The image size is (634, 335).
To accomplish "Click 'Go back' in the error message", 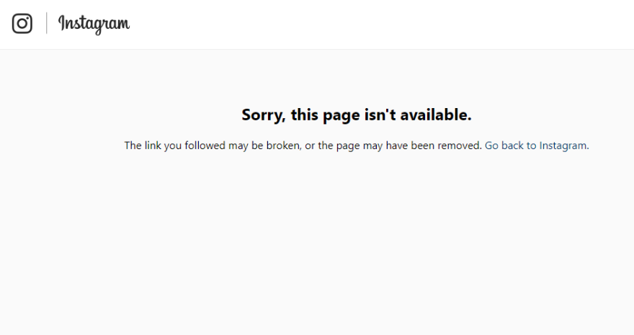I will point(504,146).
